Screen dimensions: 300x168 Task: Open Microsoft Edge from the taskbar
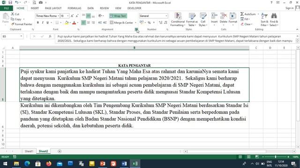(x=27, y=164)
